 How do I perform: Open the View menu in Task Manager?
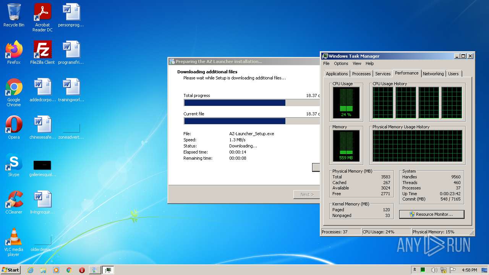pyautogui.click(x=357, y=63)
